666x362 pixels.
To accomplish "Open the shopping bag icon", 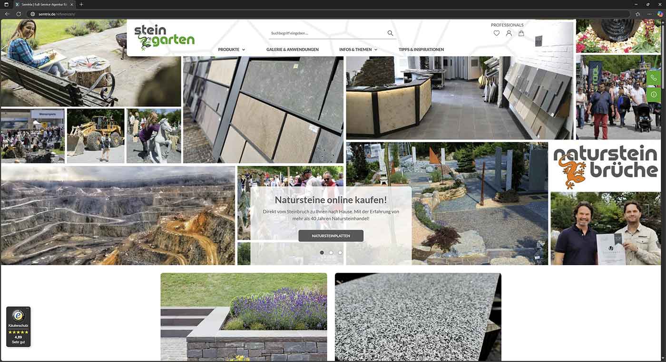I will [521, 33].
